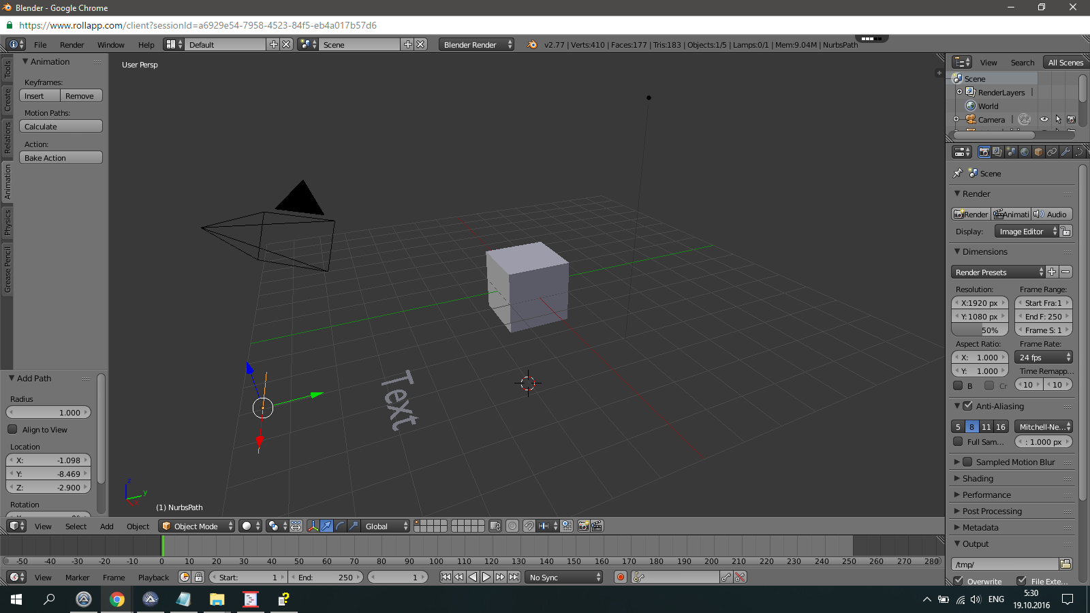The height and width of the screenshot is (613, 1090).
Task: Click the Bake Action button
Action: click(61, 157)
